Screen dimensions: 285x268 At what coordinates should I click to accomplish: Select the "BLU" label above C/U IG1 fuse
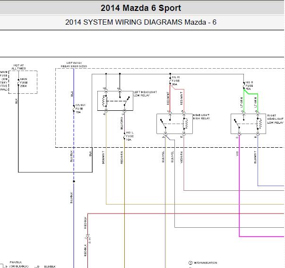72,94
